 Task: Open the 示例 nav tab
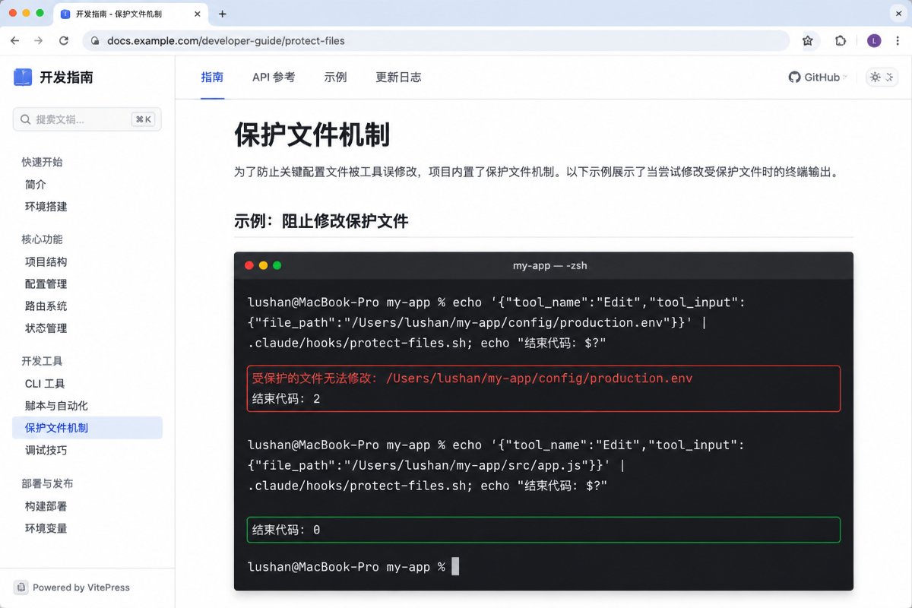click(x=335, y=77)
